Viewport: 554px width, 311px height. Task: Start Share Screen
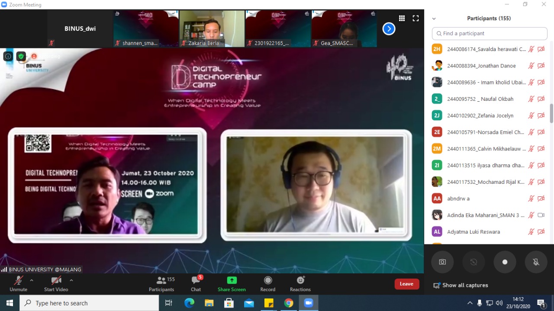pyautogui.click(x=232, y=284)
